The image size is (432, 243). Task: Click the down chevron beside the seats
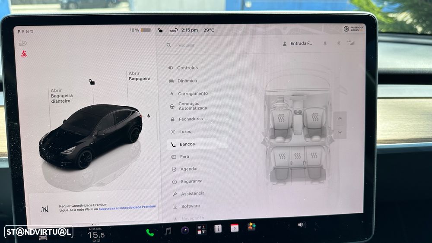pyautogui.click(x=340, y=132)
